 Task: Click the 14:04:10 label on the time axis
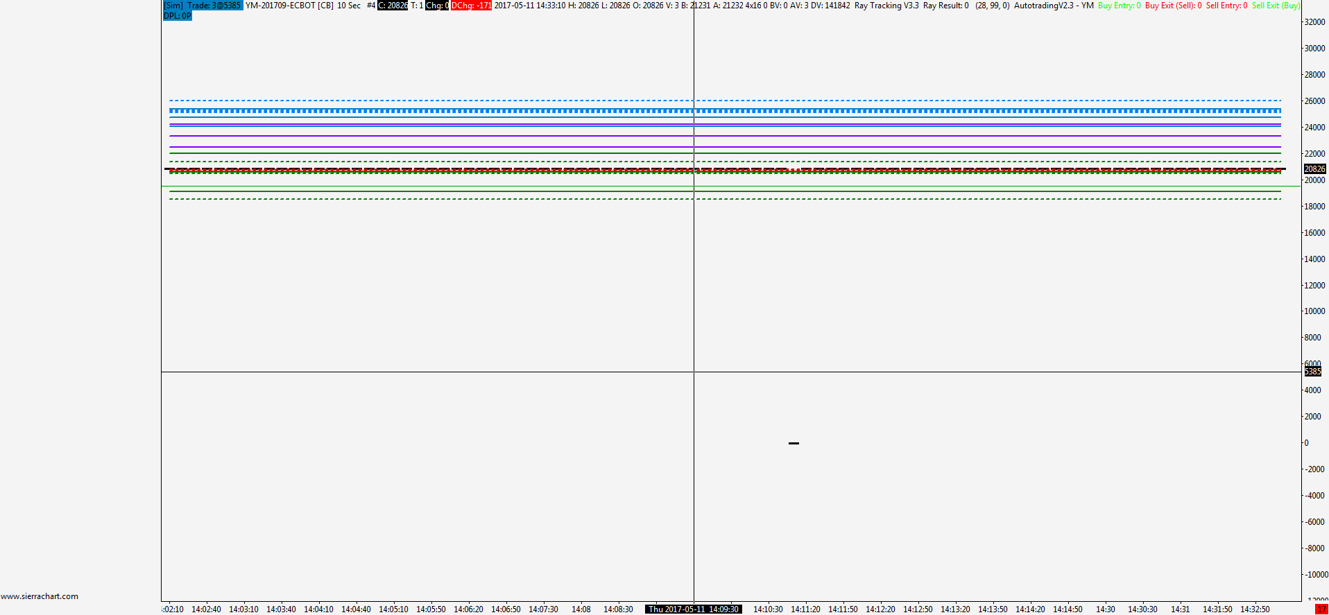point(318,609)
